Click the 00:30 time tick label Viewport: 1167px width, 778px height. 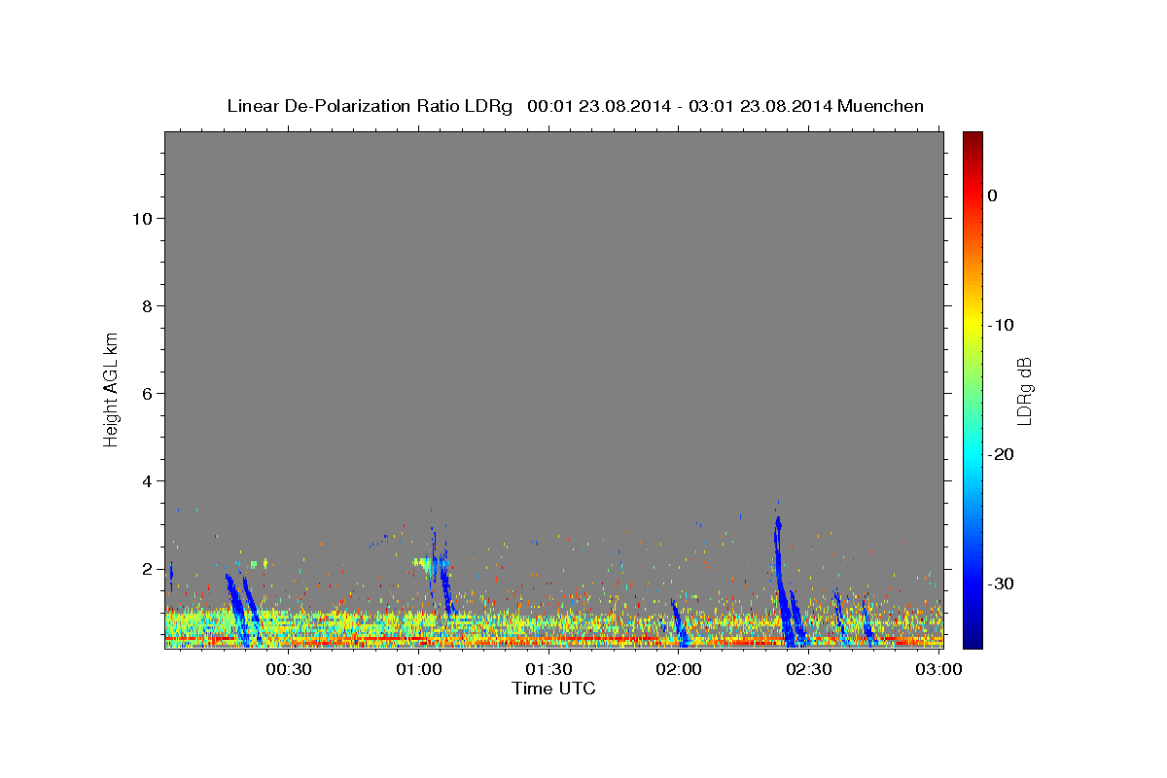point(289,669)
